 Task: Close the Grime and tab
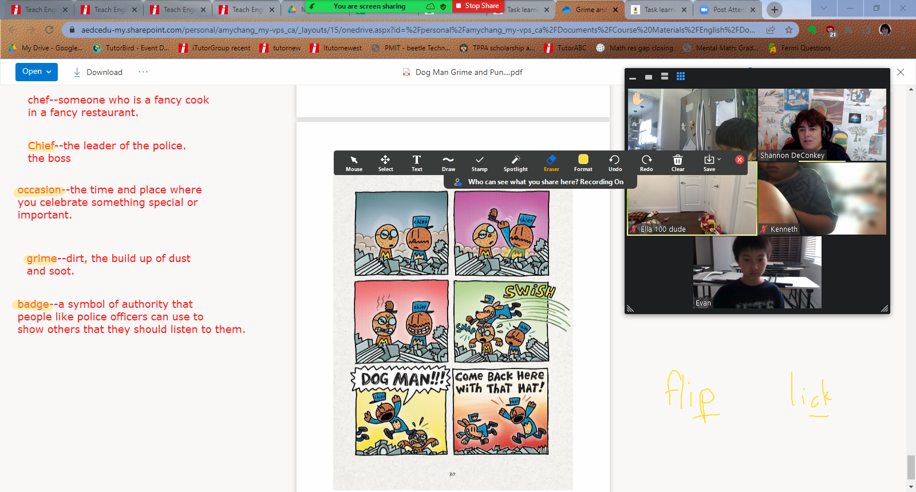(x=615, y=10)
